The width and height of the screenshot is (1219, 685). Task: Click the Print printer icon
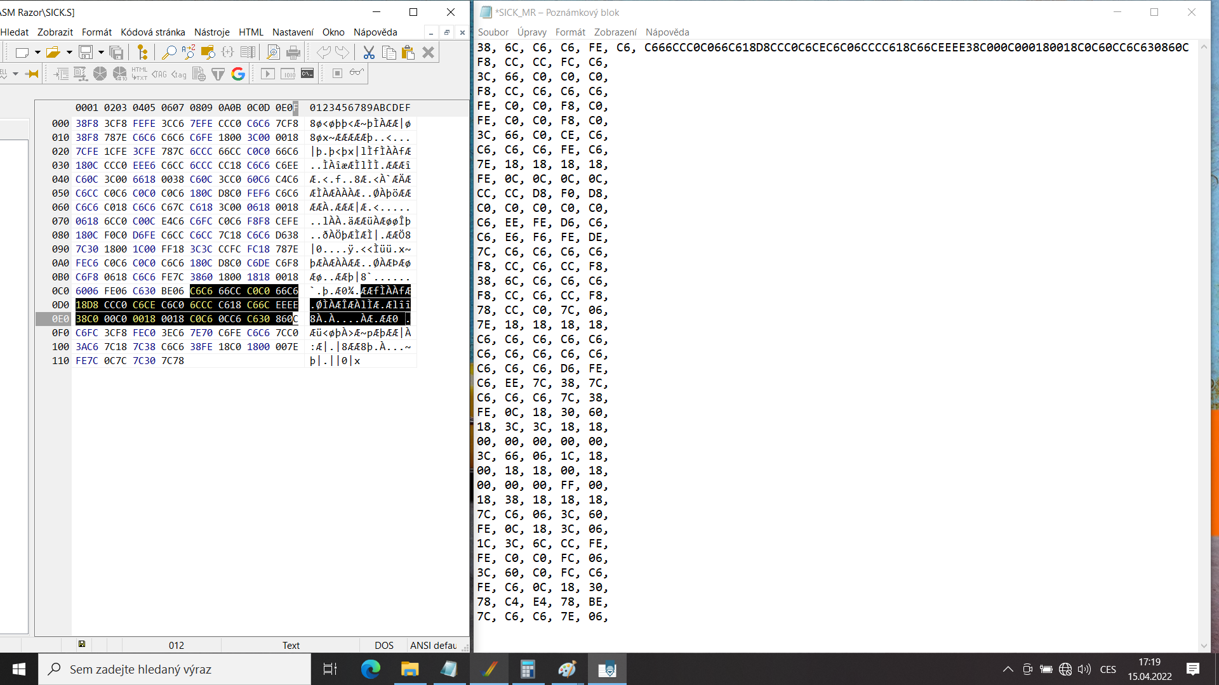click(x=293, y=53)
